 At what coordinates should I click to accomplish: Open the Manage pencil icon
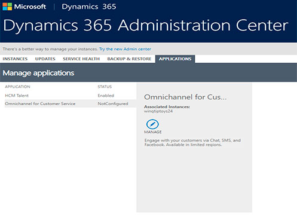(x=152, y=124)
